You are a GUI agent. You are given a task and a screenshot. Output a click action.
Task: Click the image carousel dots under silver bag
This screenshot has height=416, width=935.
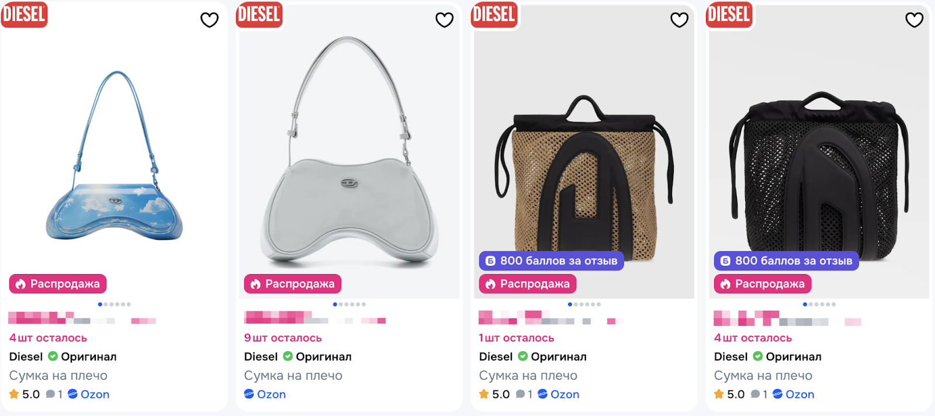pyautogui.click(x=349, y=304)
